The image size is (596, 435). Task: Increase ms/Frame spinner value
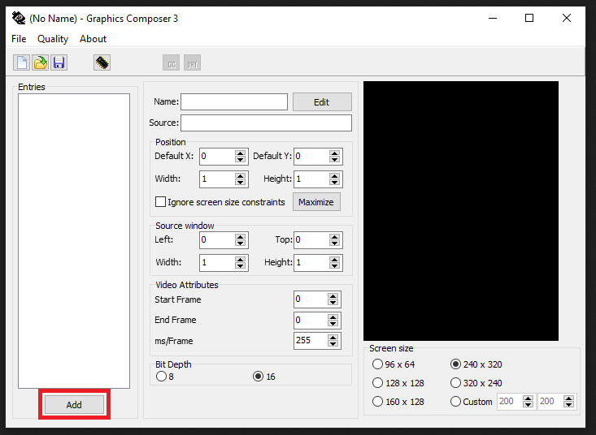(x=333, y=337)
